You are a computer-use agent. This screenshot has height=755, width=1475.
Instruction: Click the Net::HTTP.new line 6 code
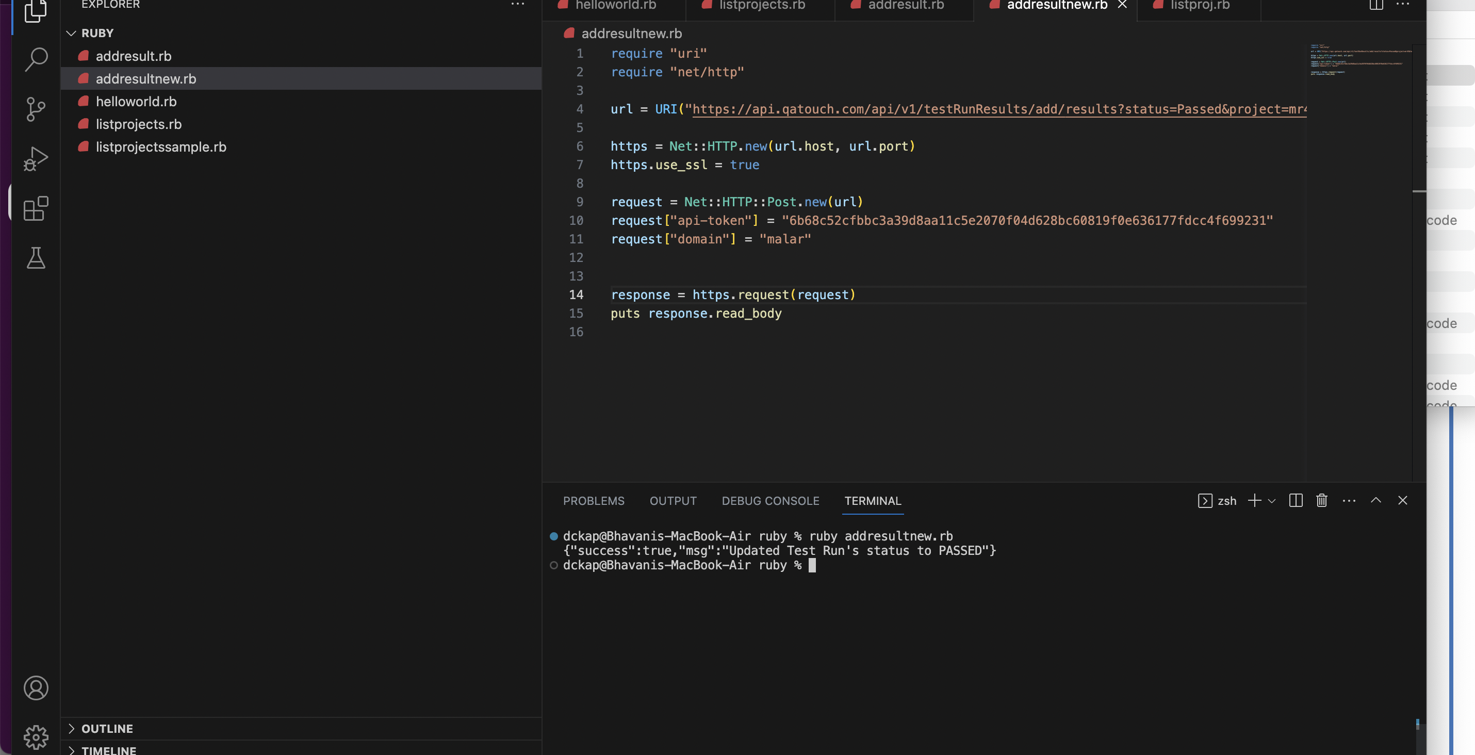point(763,146)
